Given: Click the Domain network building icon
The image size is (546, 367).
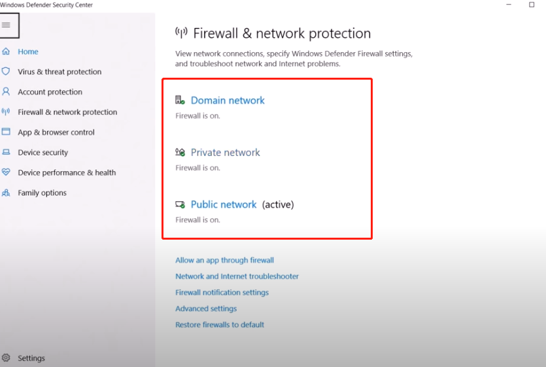Looking at the screenshot, I should click(x=180, y=100).
